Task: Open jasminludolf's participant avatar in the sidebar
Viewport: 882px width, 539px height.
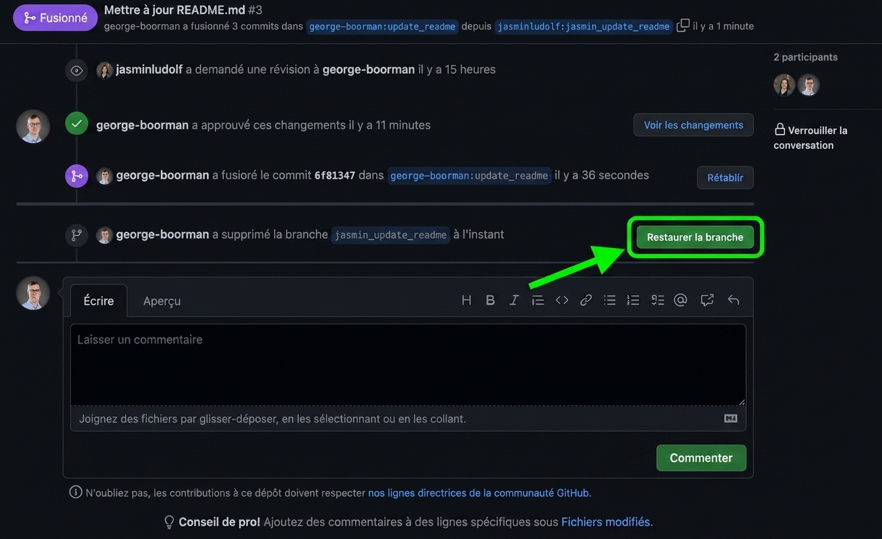Action: pyautogui.click(x=784, y=85)
